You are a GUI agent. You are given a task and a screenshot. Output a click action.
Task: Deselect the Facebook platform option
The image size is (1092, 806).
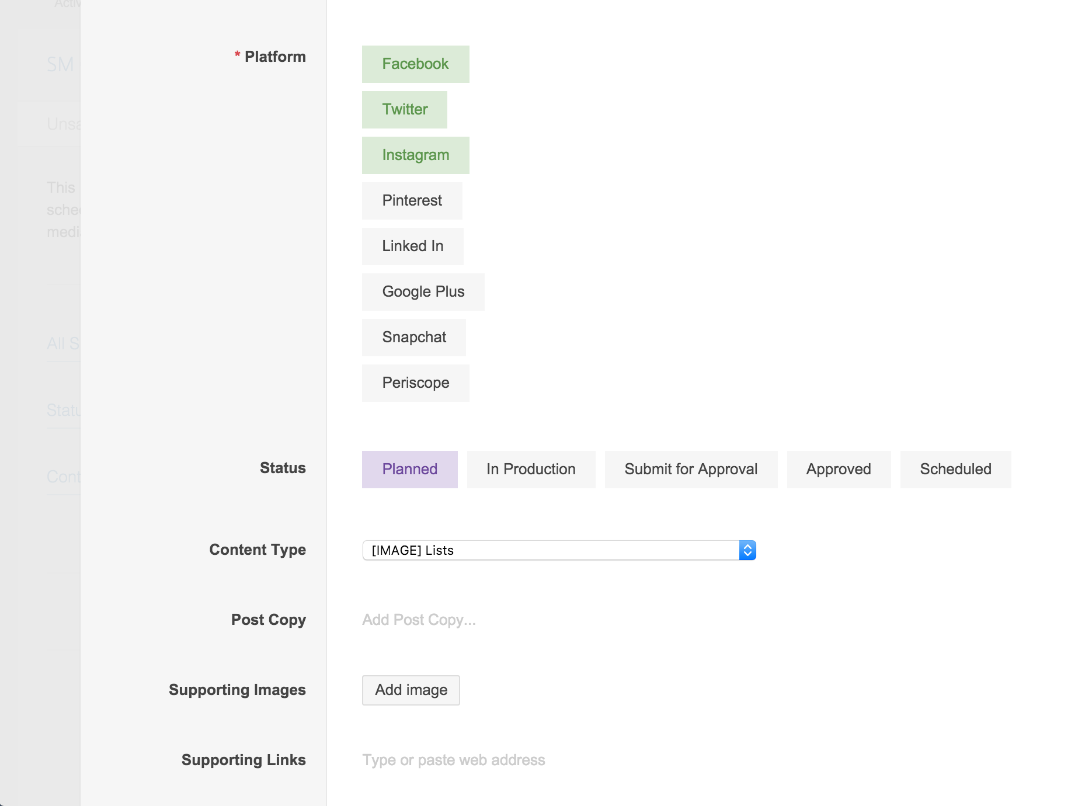coord(415,64)
